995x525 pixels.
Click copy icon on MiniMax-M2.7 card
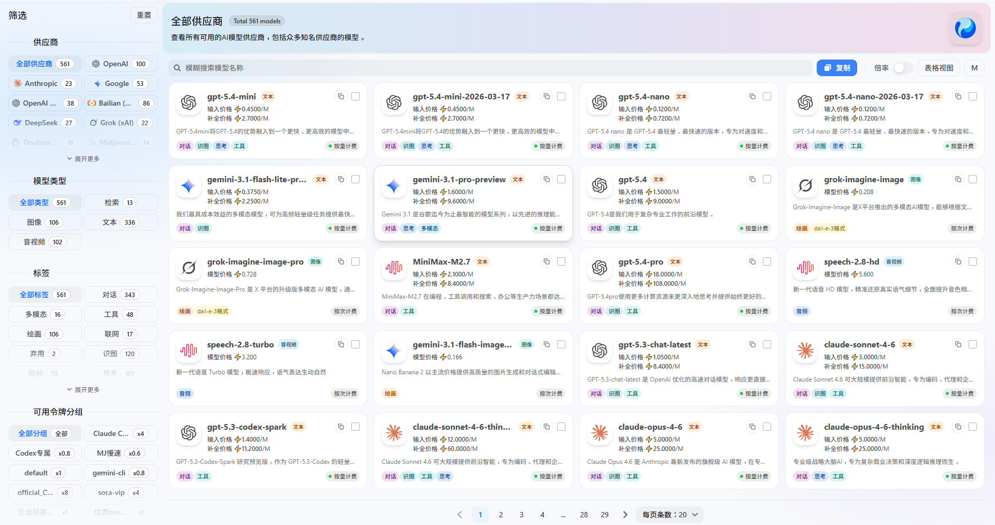point(547,261)
